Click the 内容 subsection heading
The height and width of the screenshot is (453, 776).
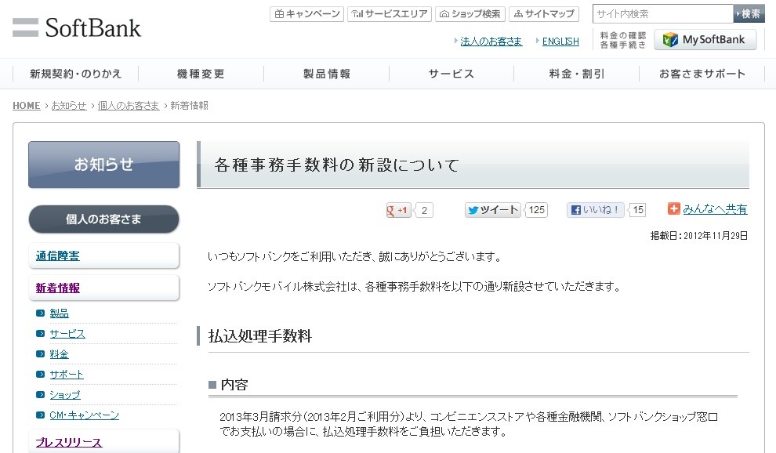(234, 385)
